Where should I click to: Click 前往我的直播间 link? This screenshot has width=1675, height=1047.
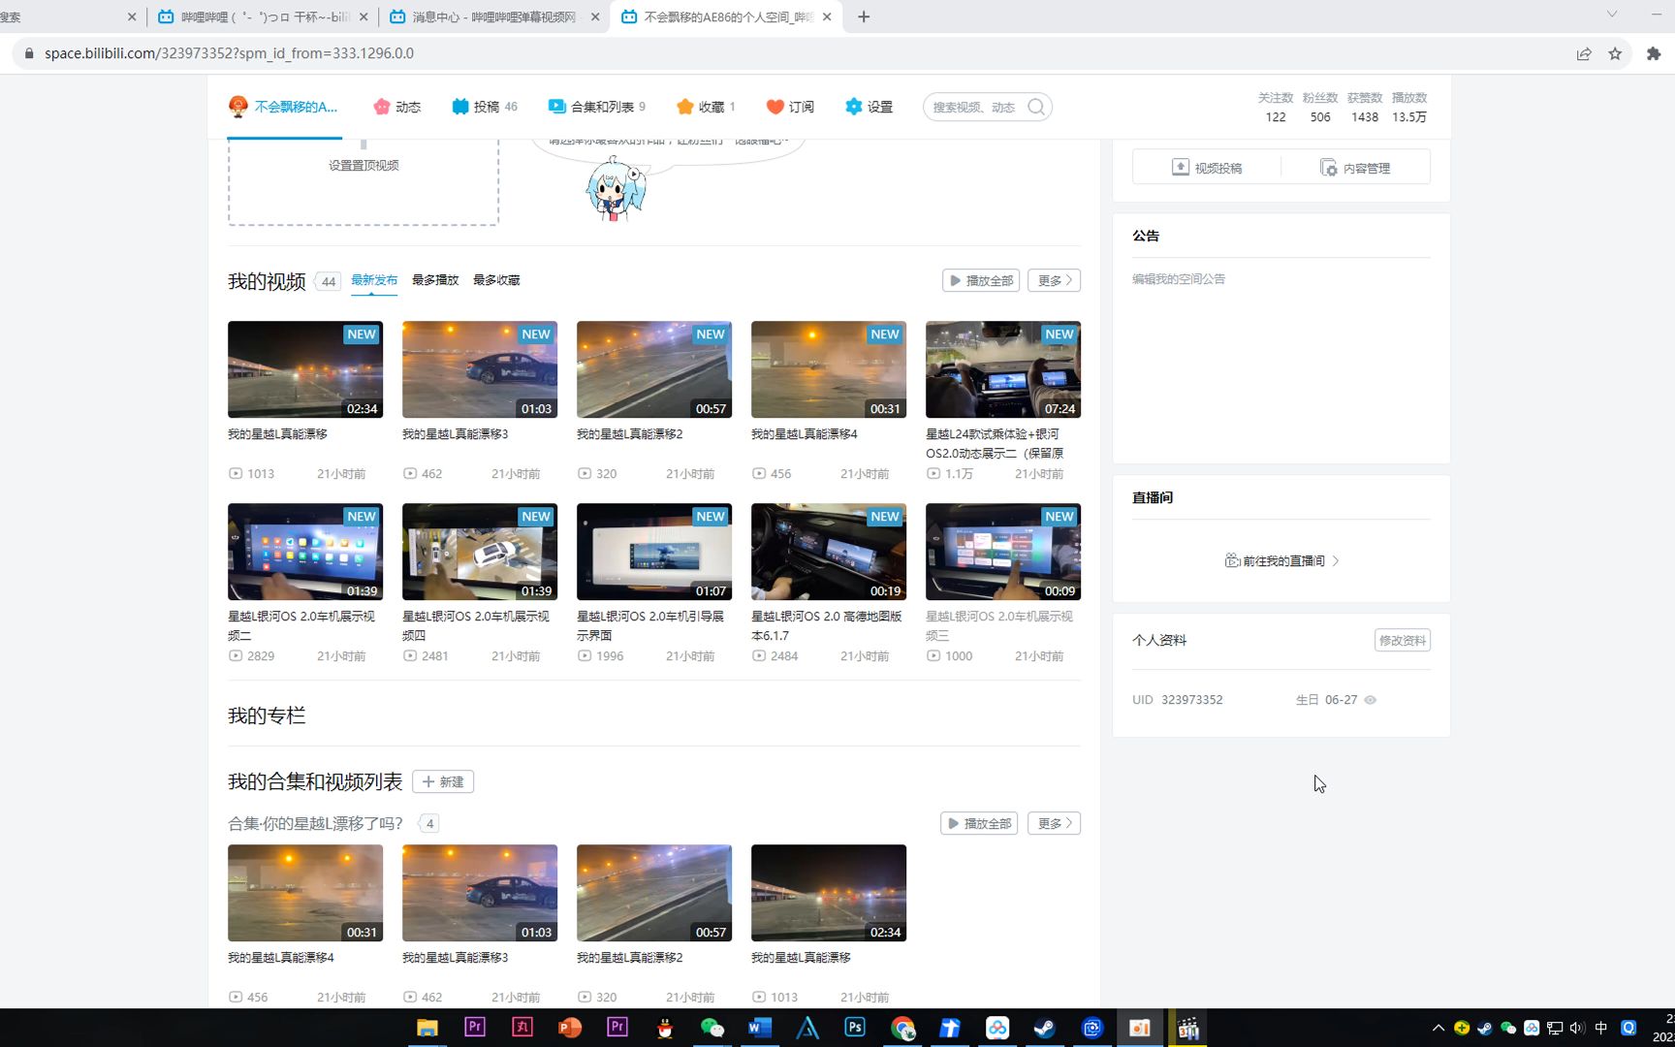tap(1281, 560)
